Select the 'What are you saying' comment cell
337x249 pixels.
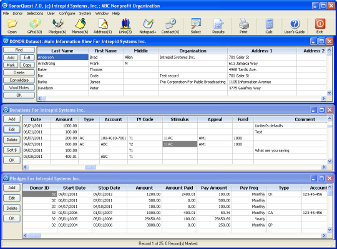(x=290, y=150)
